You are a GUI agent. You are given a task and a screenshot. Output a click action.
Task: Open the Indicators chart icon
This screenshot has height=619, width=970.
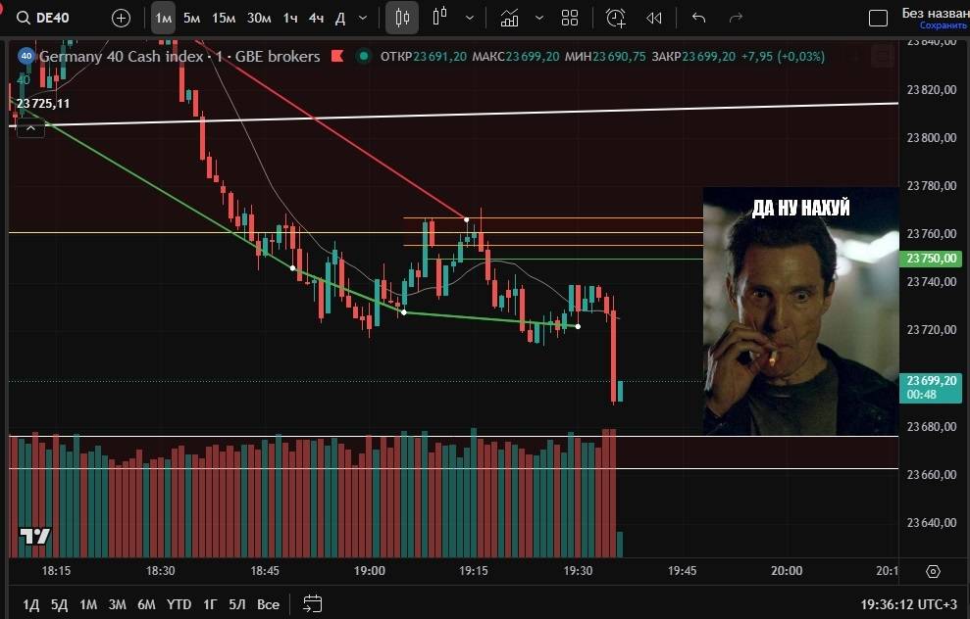pos(509,18)
